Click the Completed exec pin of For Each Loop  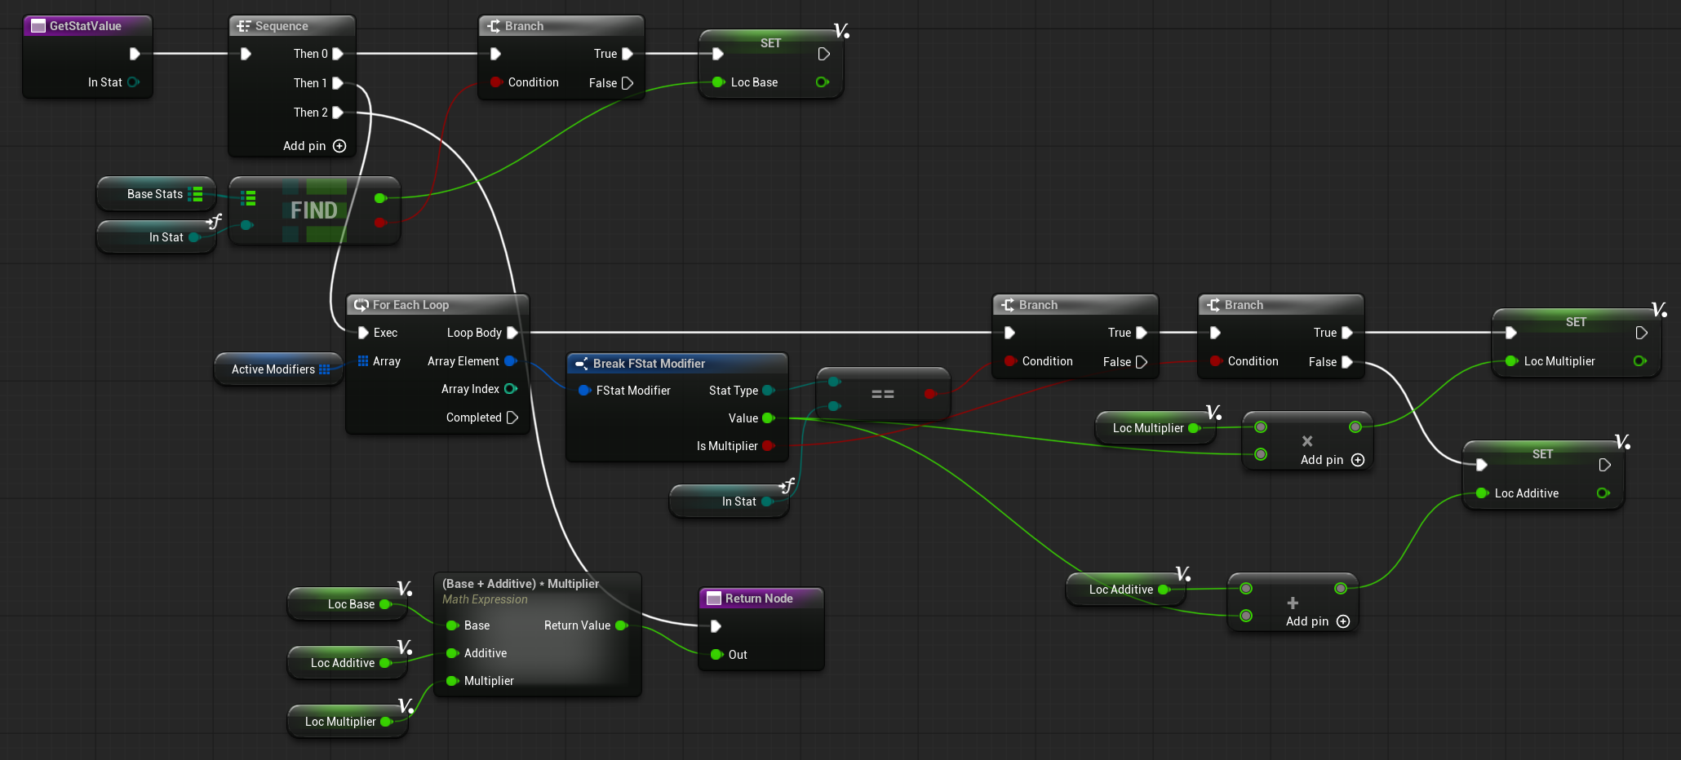coord(512,418)
